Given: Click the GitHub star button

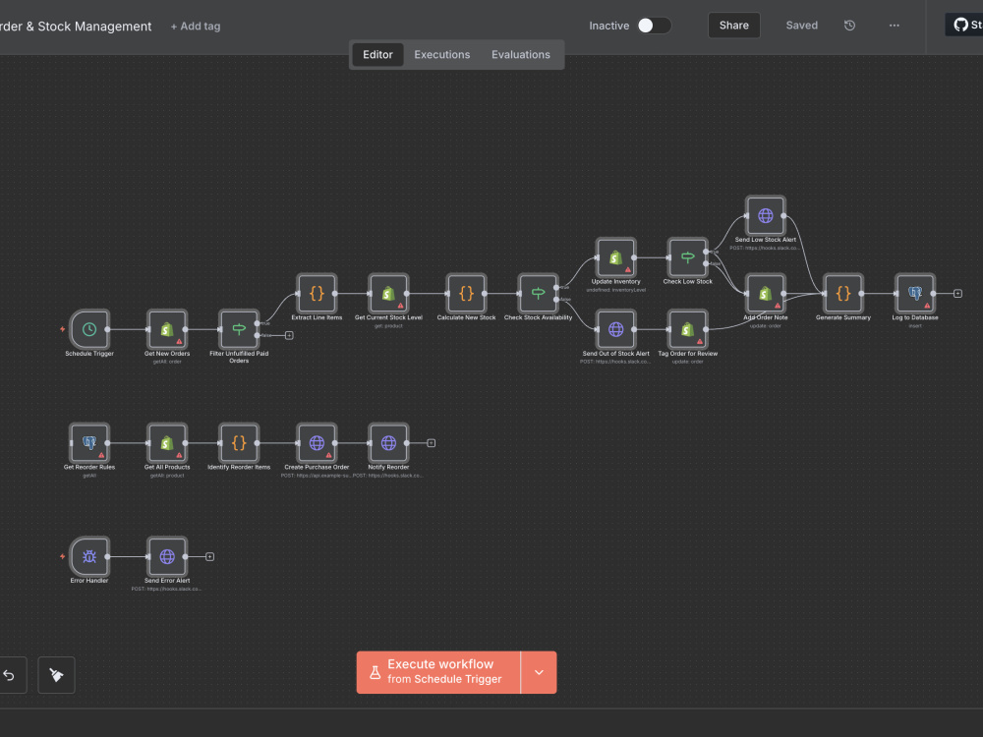Looking at the screenshot, I should 965,26.
